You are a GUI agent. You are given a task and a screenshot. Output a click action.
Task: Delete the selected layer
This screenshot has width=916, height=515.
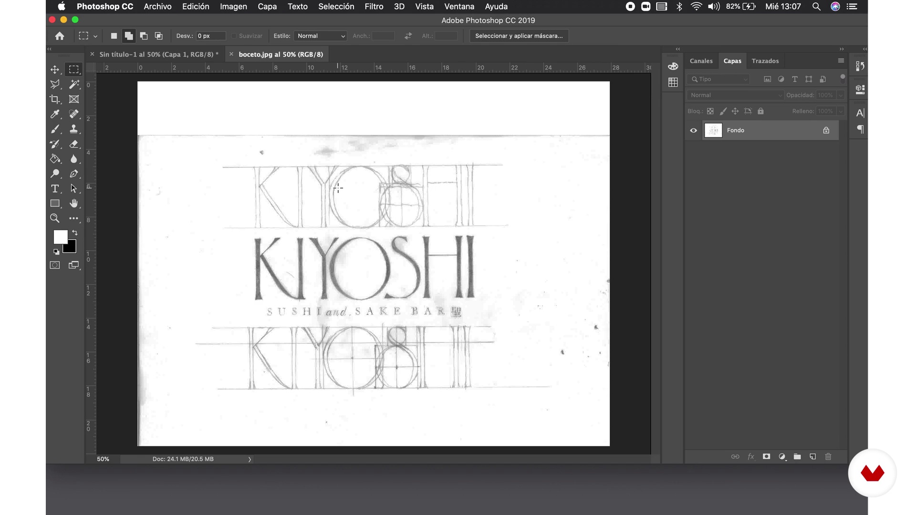tap(828, 456)
